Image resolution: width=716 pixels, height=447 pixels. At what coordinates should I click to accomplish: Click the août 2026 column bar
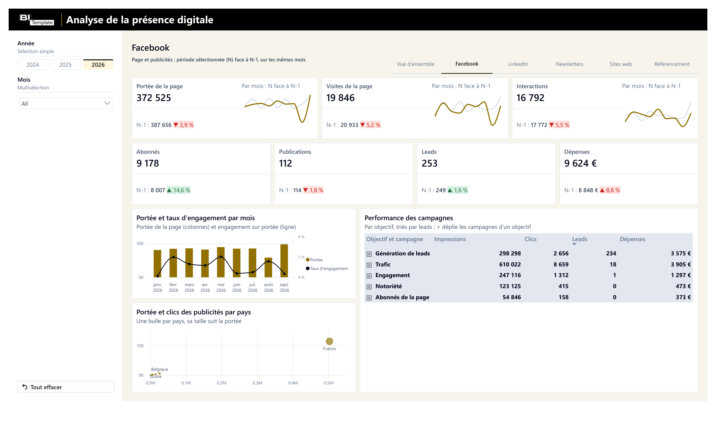pos(268,268)
